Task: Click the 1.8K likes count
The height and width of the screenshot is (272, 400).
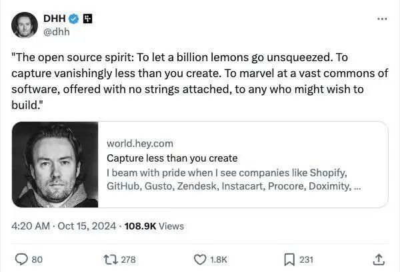Action: tap(219, 259)
